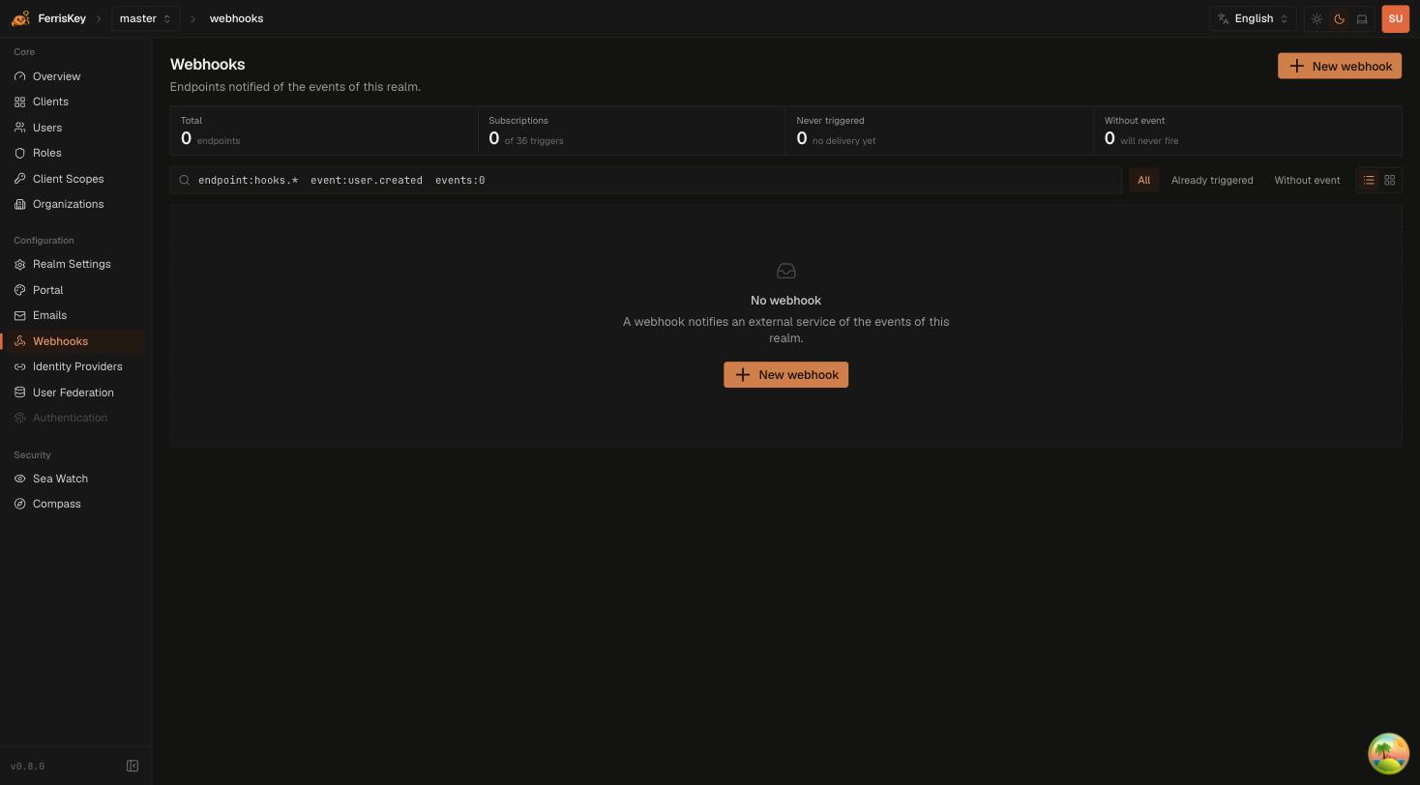The image size is (1420, 785).
Task: Click the empty inbox icon above No webhook
Action: [785, 272]
